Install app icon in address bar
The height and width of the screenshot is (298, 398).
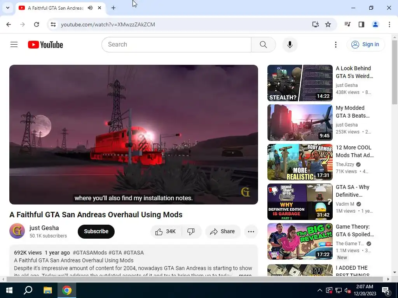pos(315,24)
